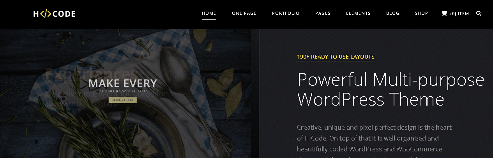Open the search magnifier icon

click(479, 13)
